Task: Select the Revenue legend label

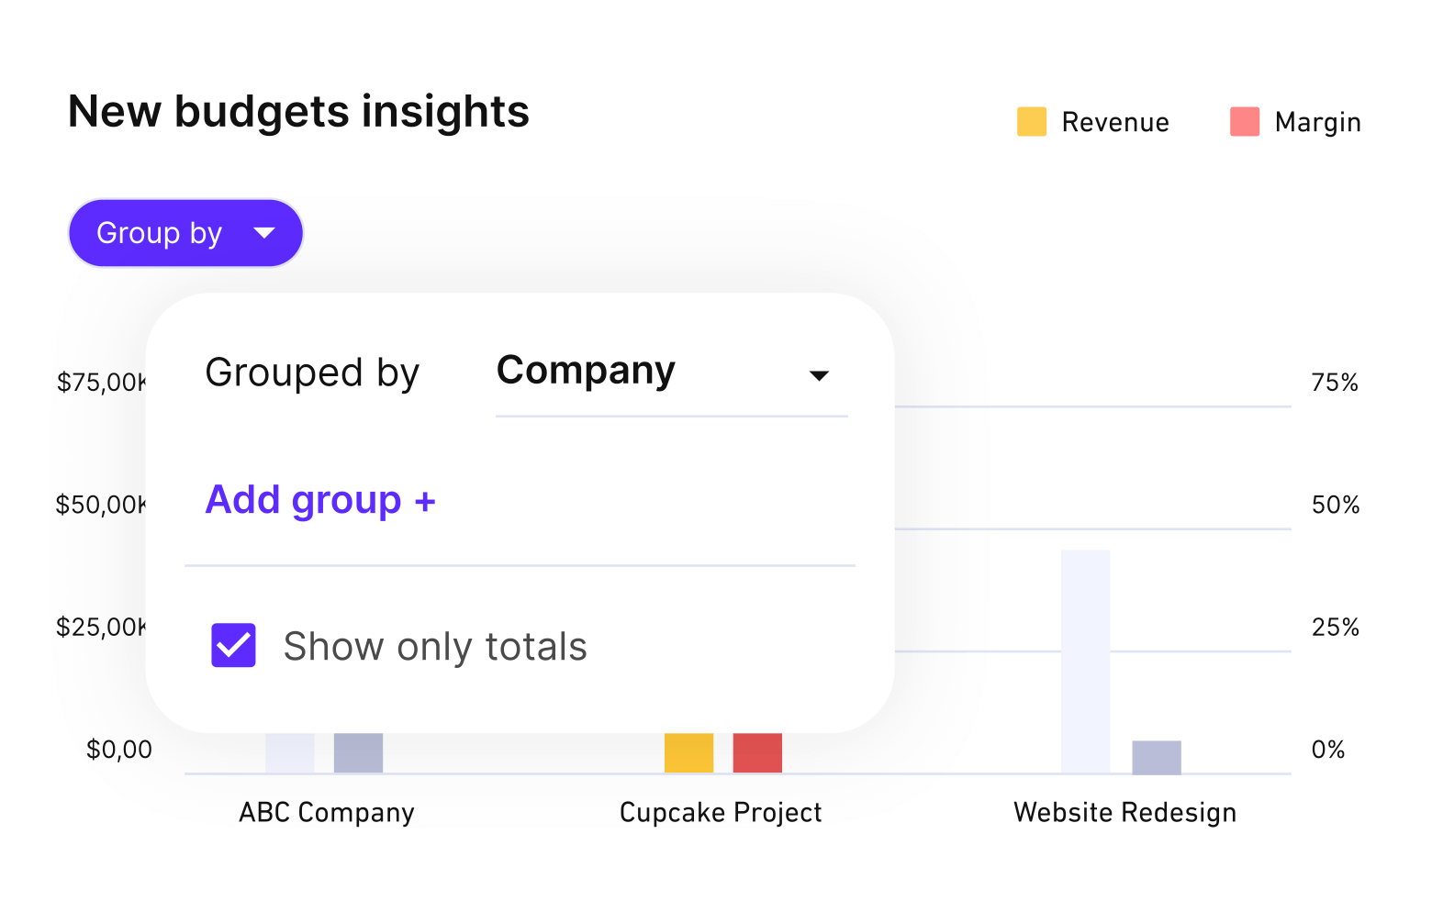Action: [1115, 121]
